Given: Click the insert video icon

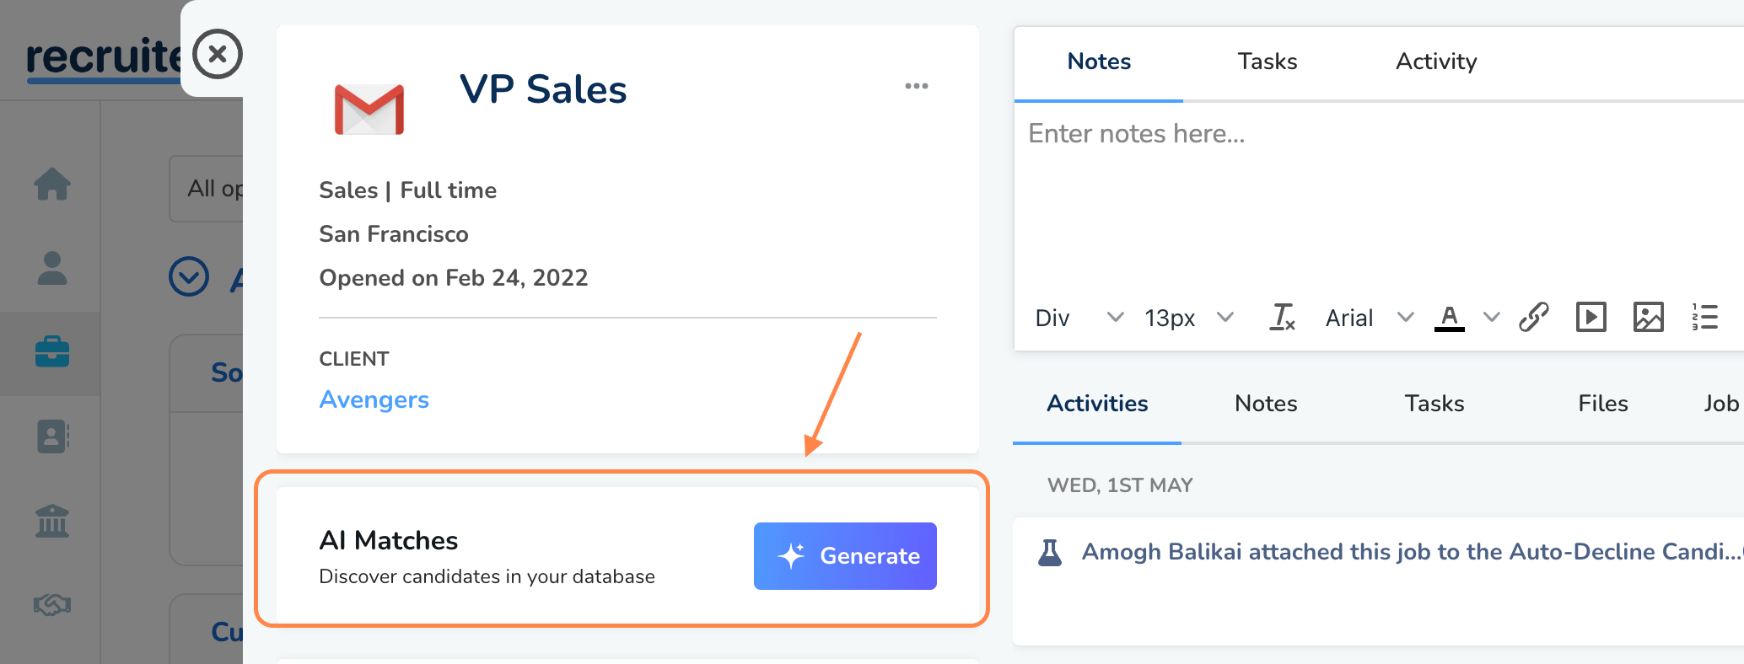Looking at the screenshot, I should pos(1591,318).
